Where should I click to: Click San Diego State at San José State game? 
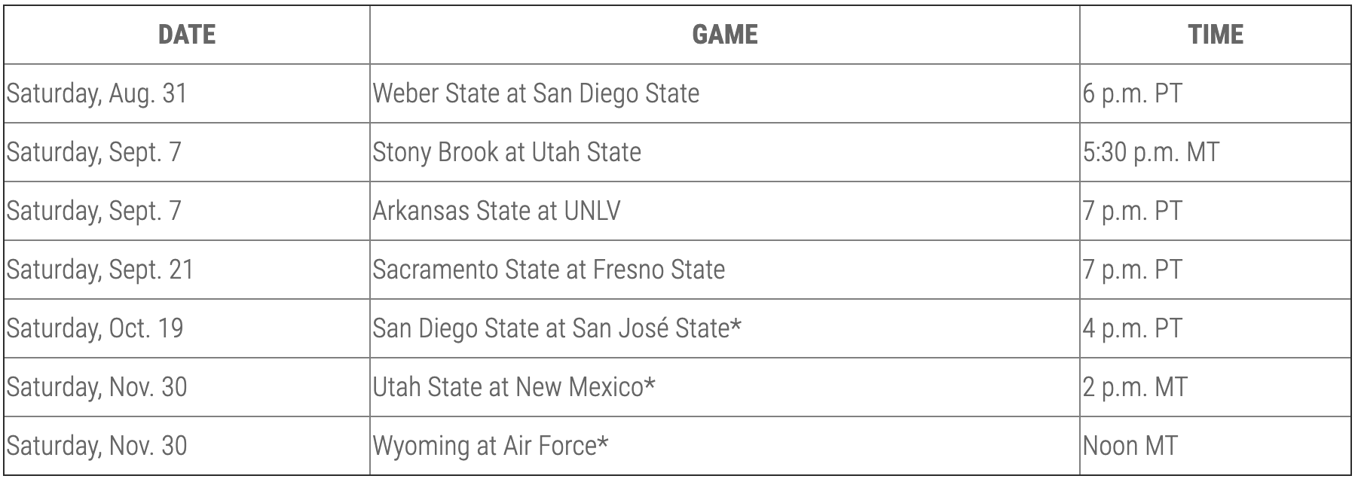(557, 328)
